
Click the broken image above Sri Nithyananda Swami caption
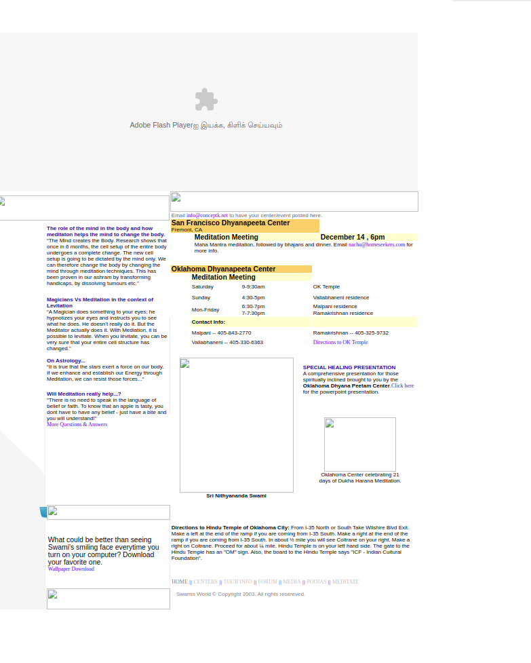click(236, 425)
